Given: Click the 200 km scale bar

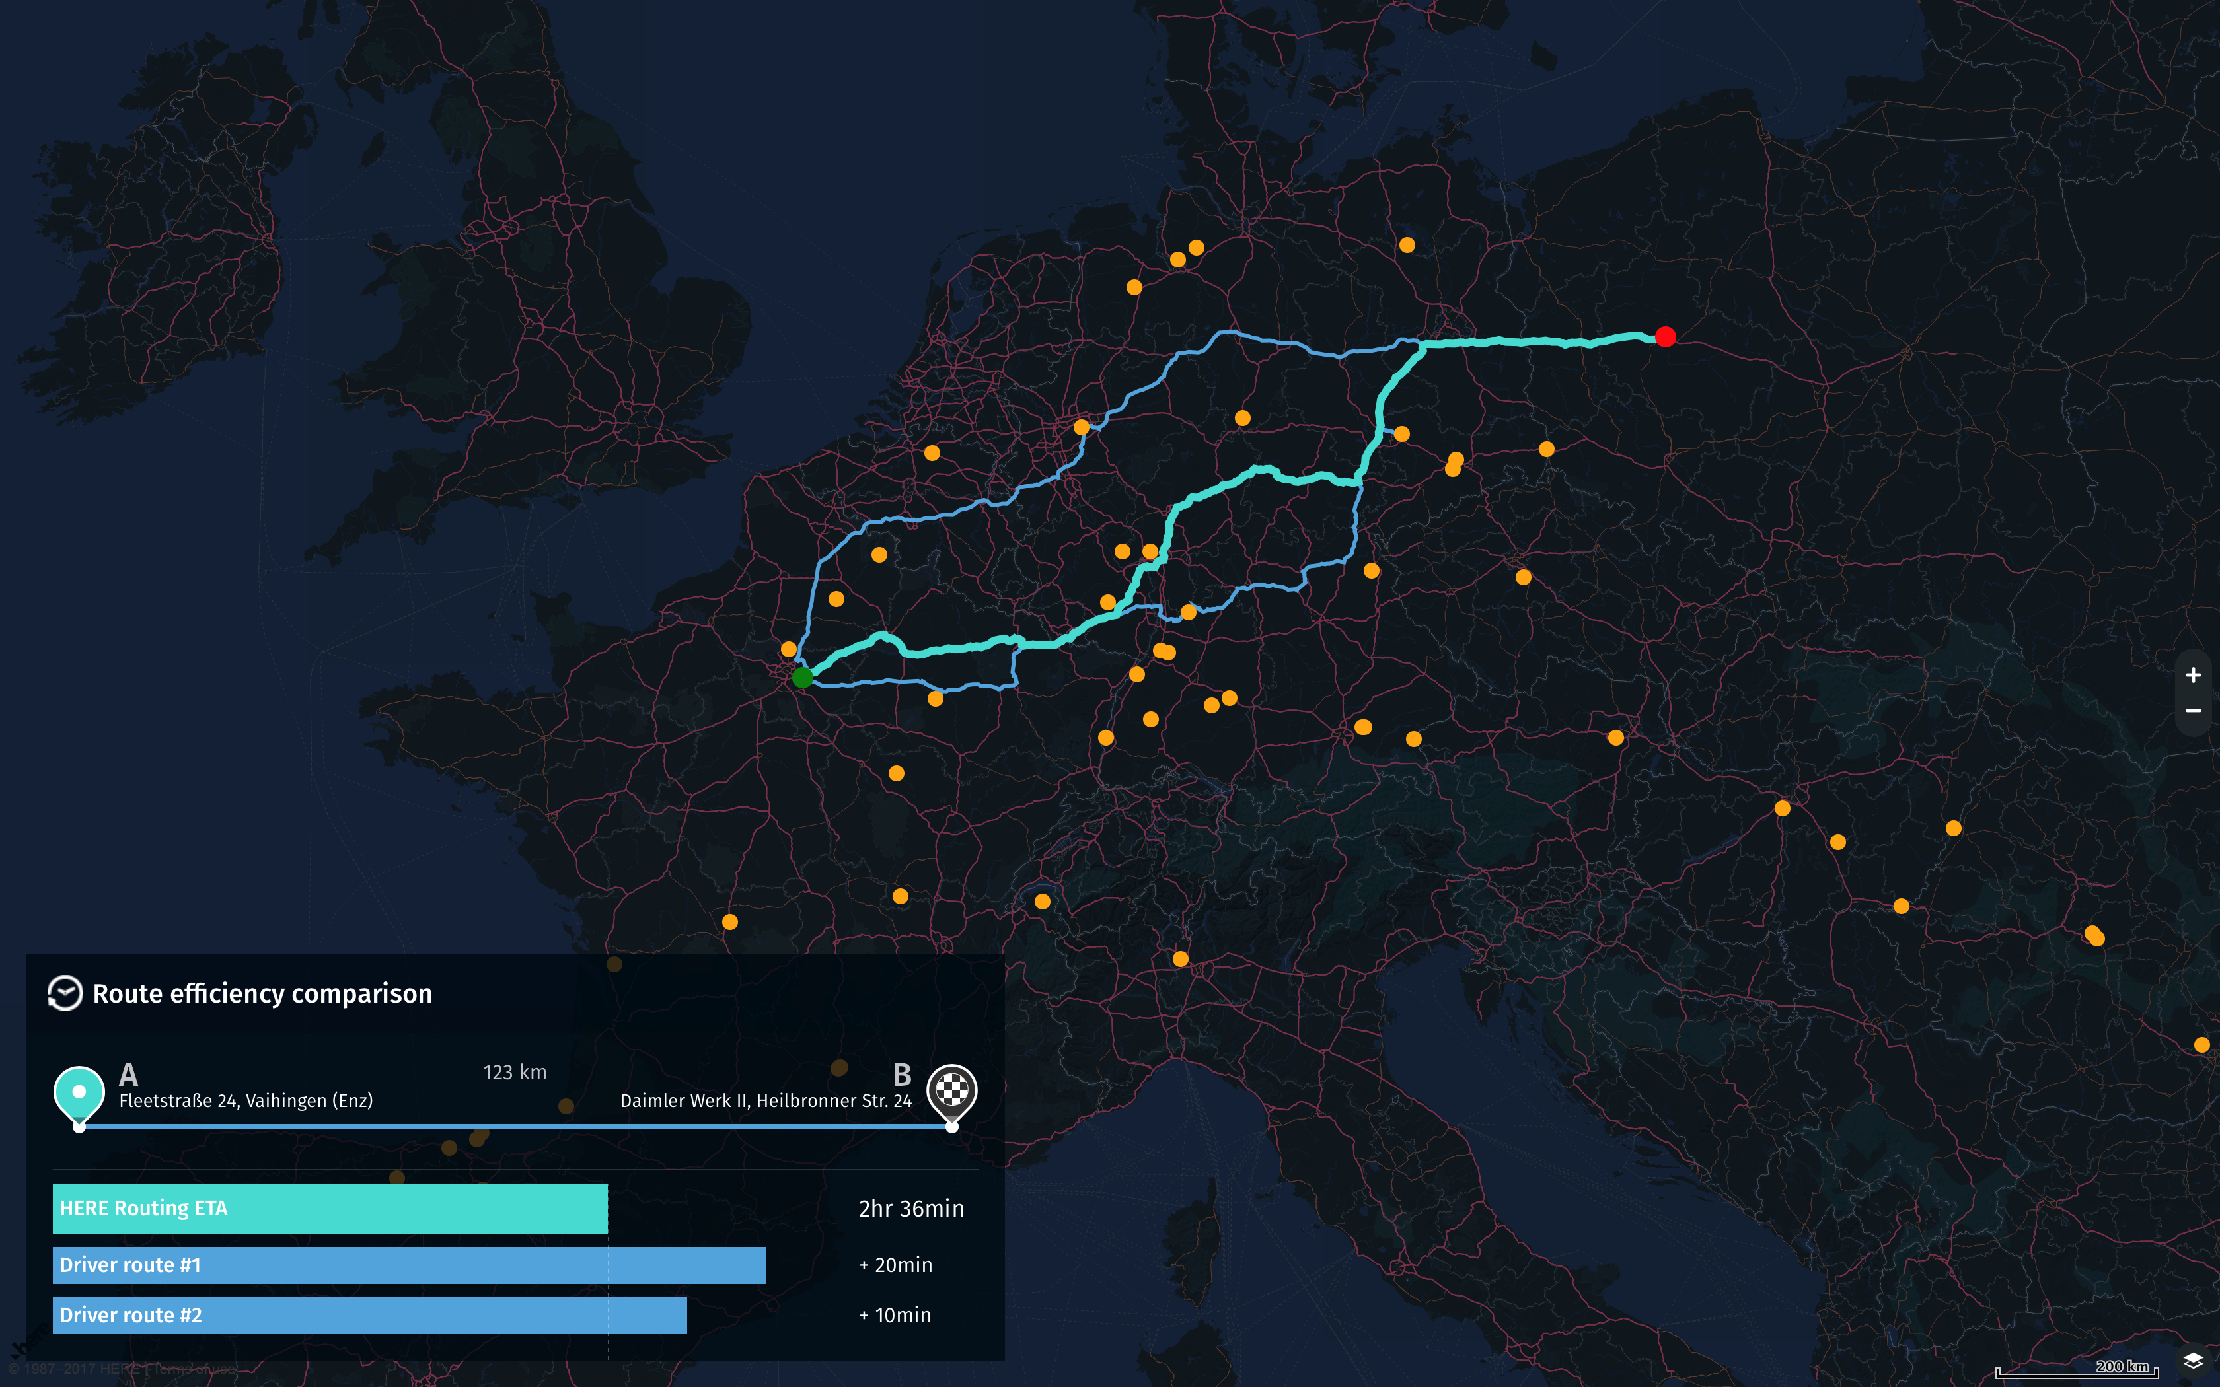Looking at the screenshot, I should pyautogui.click(x=2077, y=1369).
